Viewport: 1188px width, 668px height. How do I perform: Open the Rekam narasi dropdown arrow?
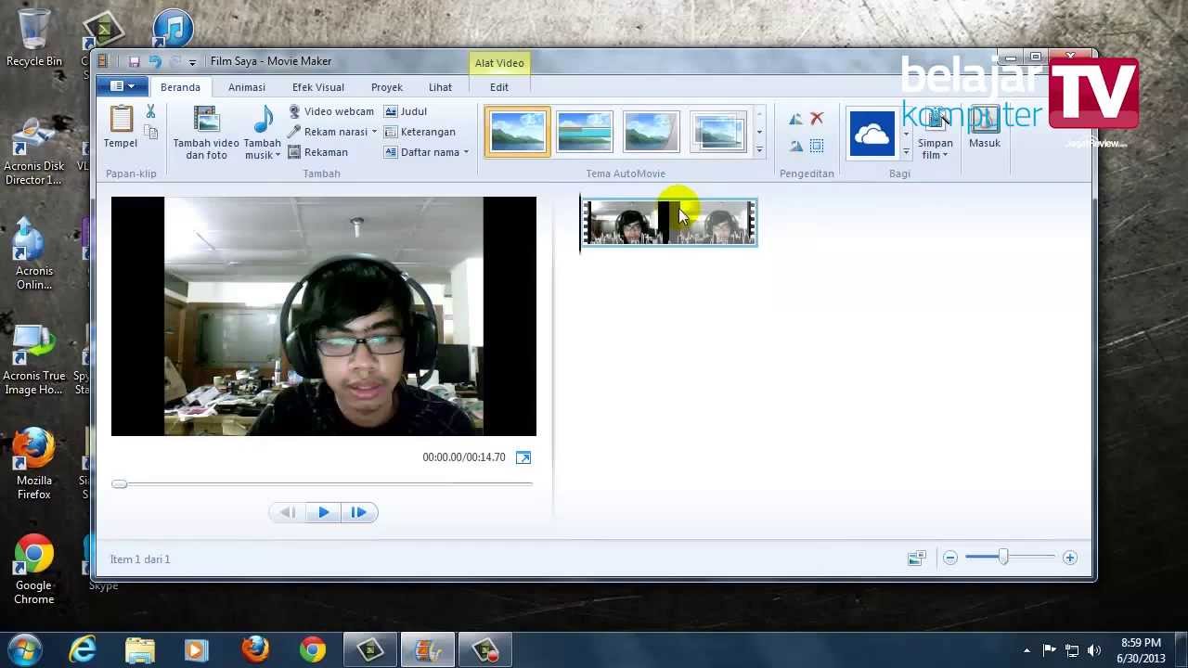click(x=374, y=132)
